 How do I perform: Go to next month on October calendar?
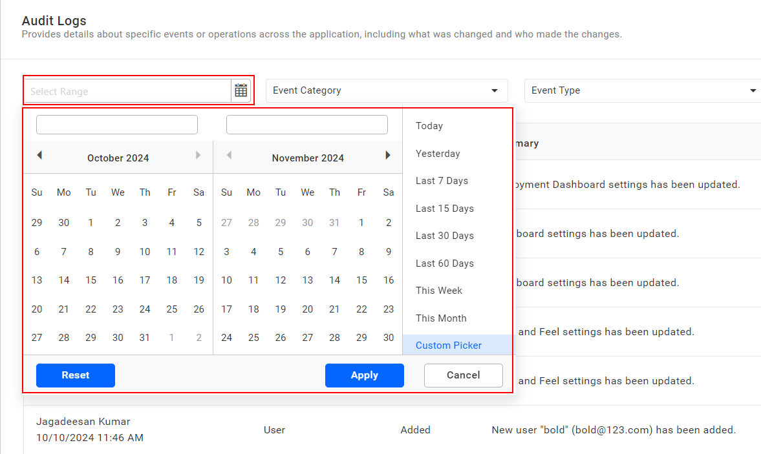pos(198,155)
